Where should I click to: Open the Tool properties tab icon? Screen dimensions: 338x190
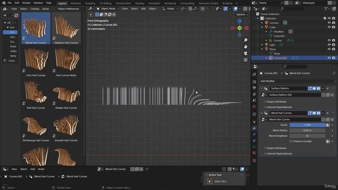[x=255, y=74]
